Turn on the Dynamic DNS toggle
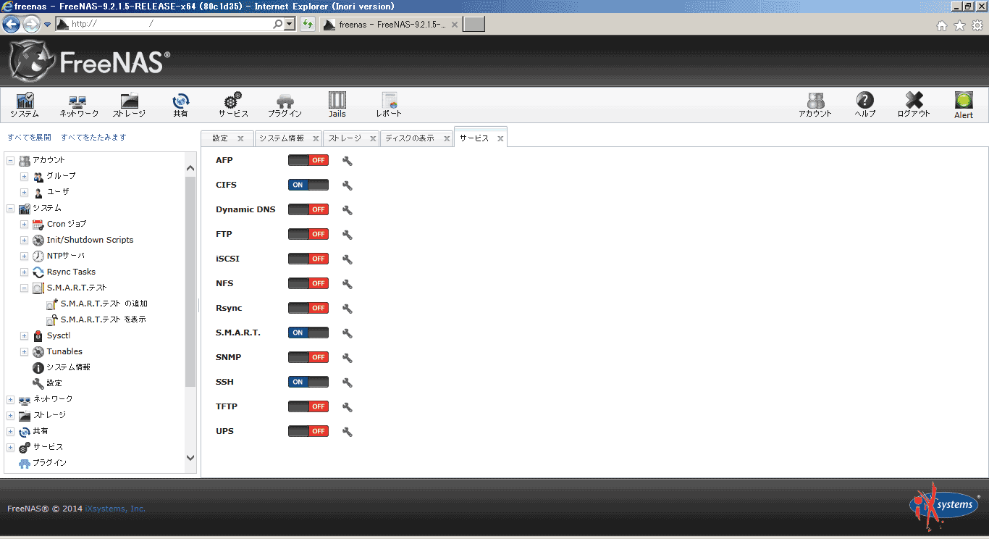 [308, 209]
